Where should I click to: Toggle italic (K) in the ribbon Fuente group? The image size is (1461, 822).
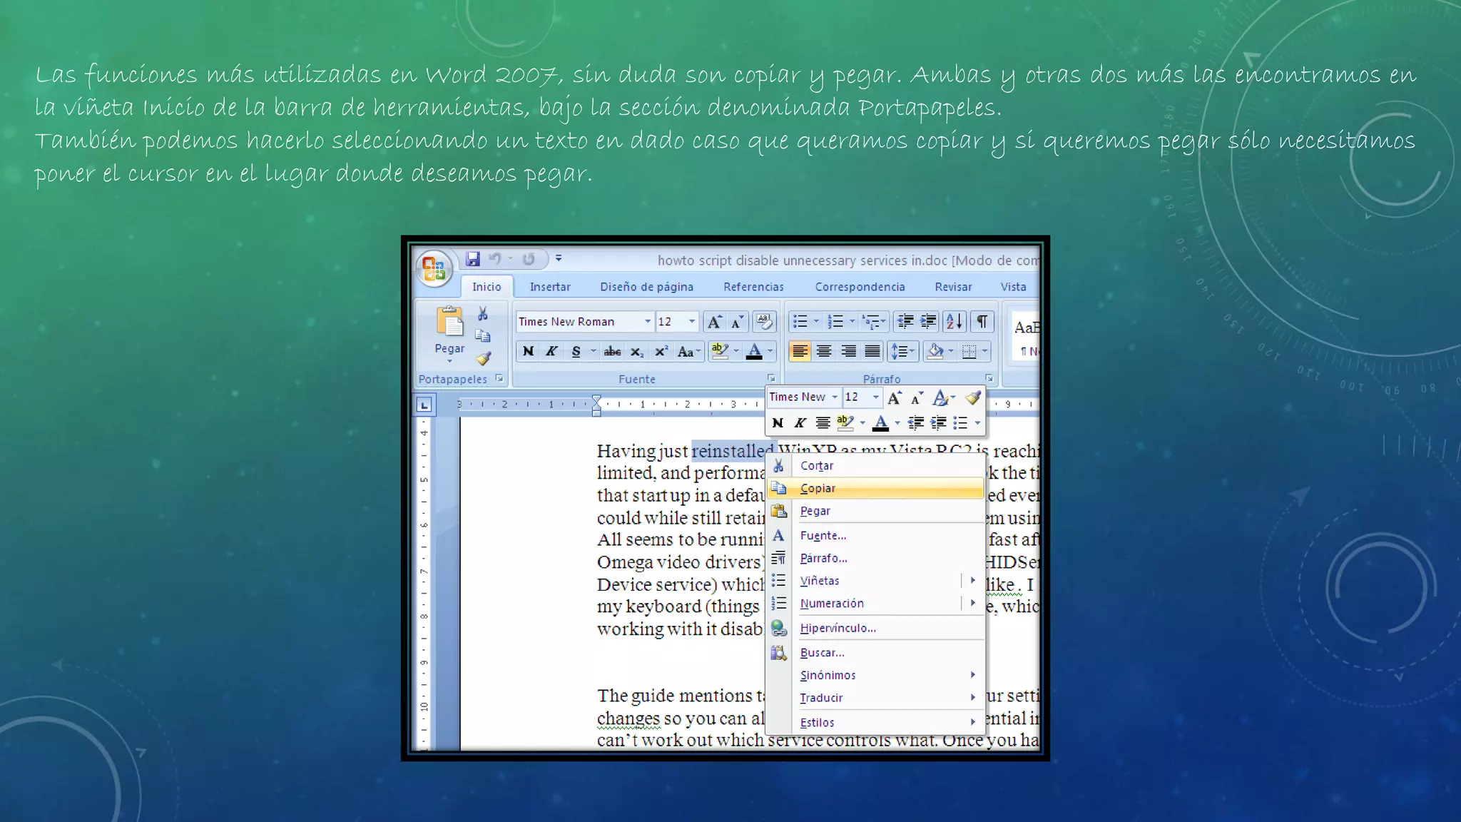coord(551,351)
